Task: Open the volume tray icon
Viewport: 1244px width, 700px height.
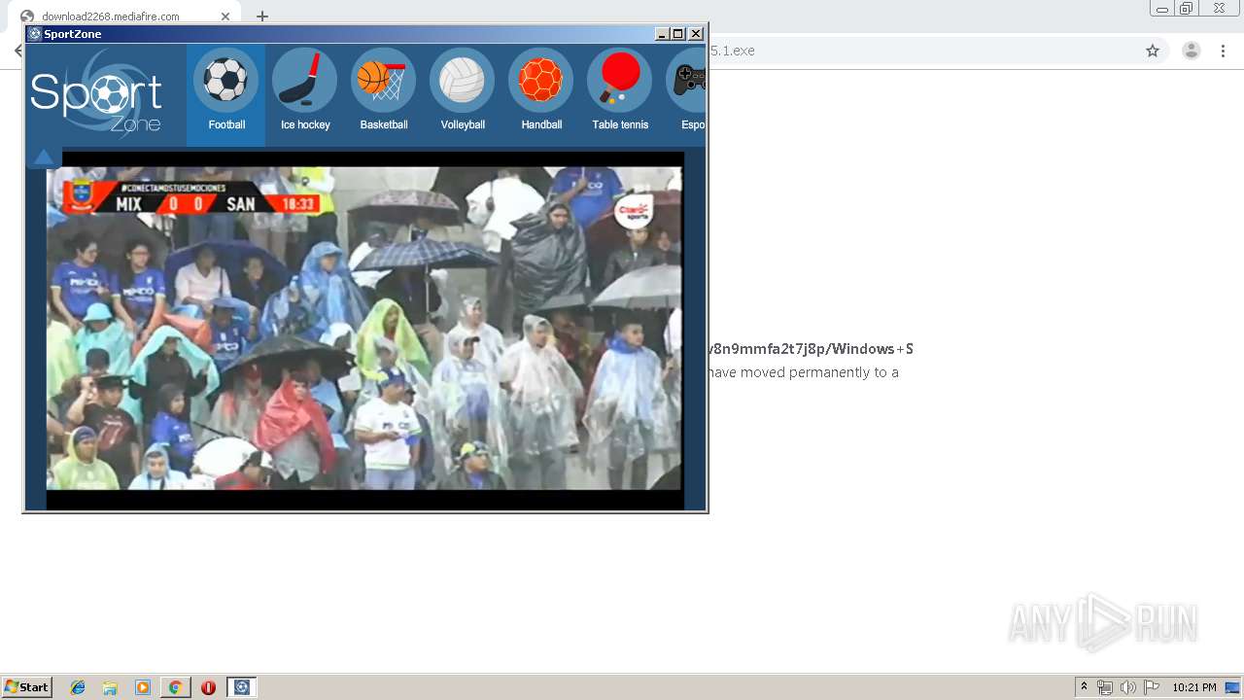Action: tap(1127, 687)
